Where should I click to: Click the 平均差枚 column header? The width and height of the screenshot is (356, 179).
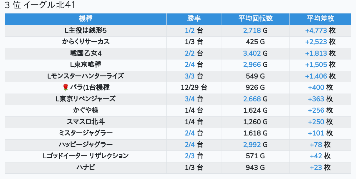click(320, 19)
